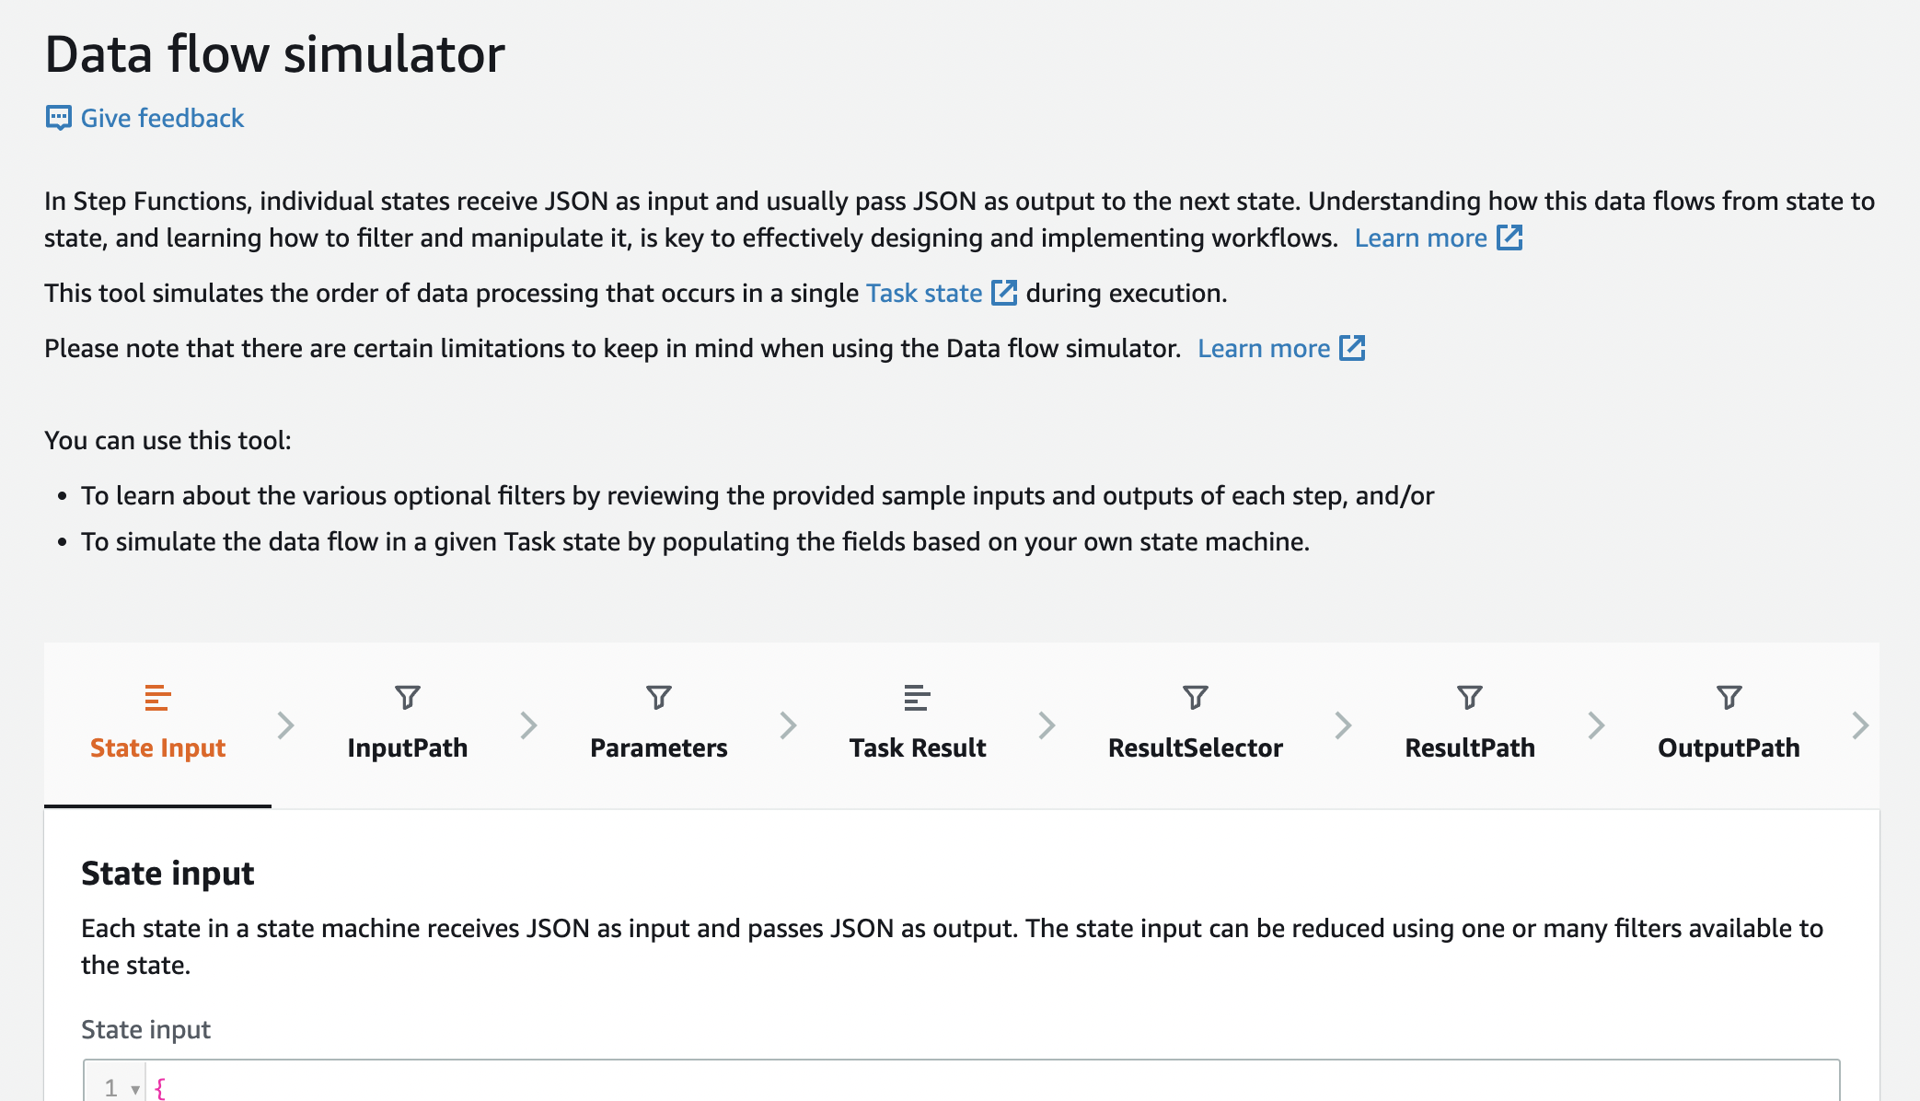Viewport: 1920px width, 1101px height.
Task: Click Learn more about simulator limitations
Action: pyautogui.click(x=1265, y=348)
